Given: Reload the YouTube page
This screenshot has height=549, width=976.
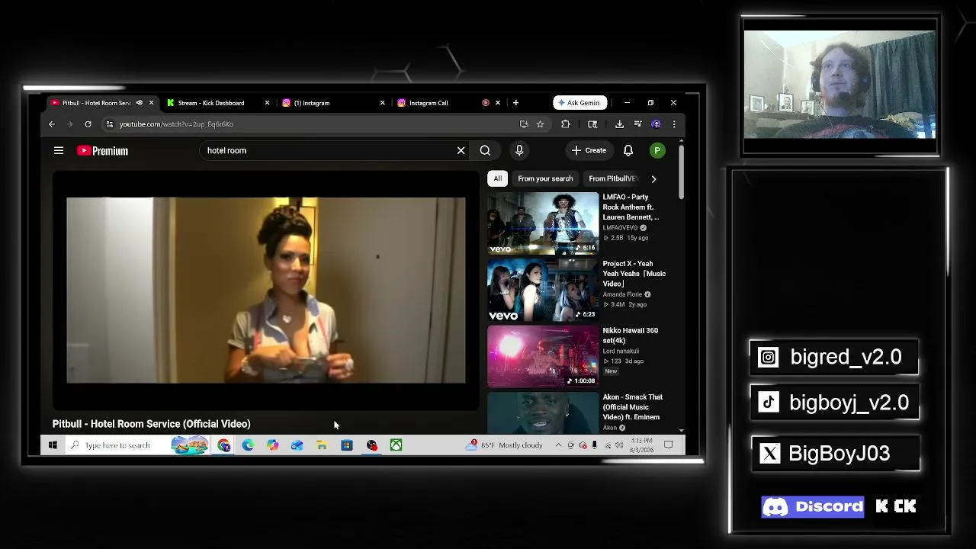Looking at the screenshot, I should click(x=88, y=124).
